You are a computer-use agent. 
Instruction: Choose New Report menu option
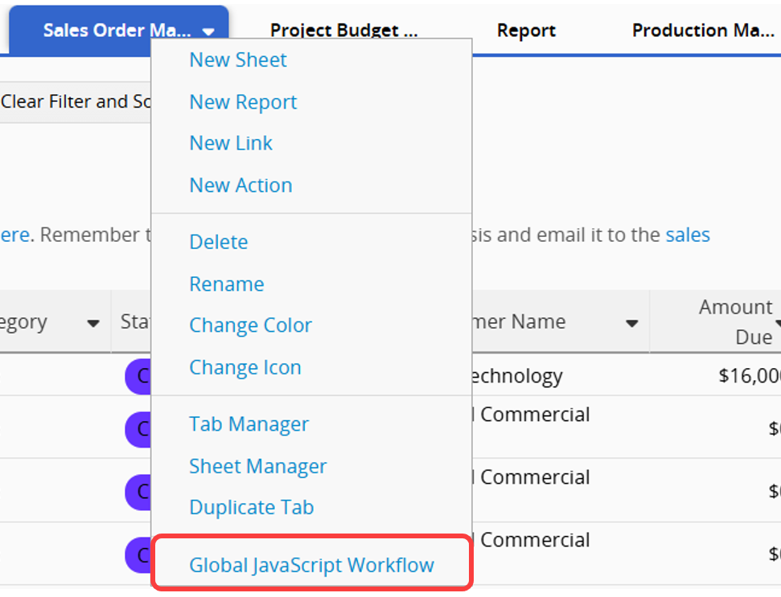coord(243,102)
